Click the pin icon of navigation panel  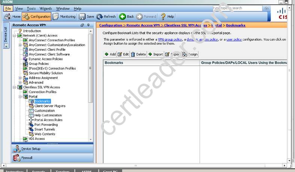pos(88,25)
